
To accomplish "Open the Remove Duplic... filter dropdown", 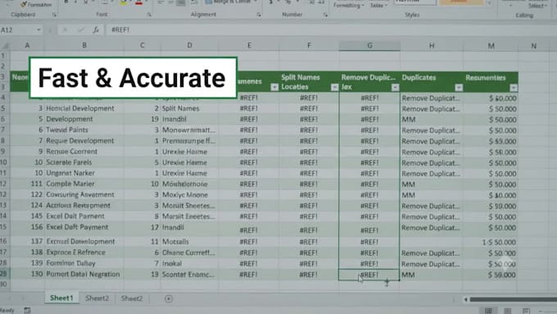I will pos(395,88).
